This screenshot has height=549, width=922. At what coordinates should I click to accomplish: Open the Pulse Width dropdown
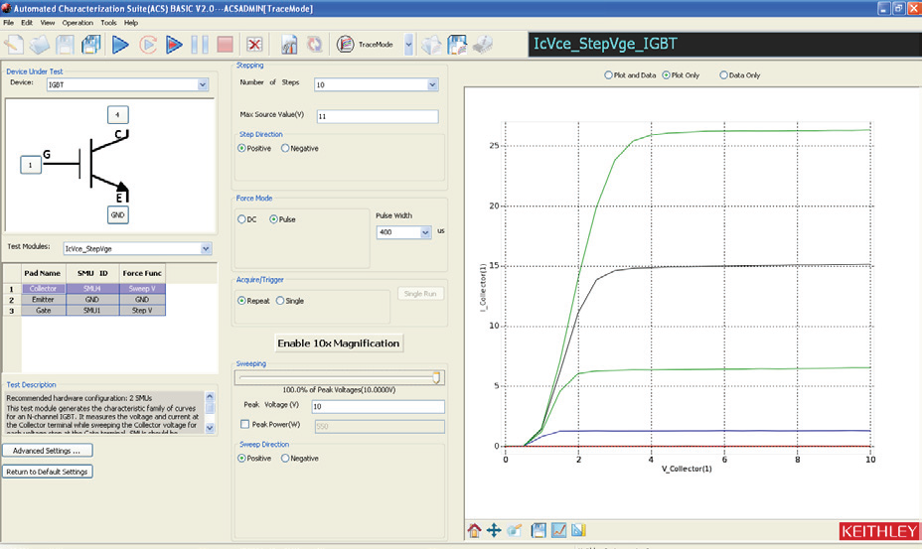coord(425,232)
